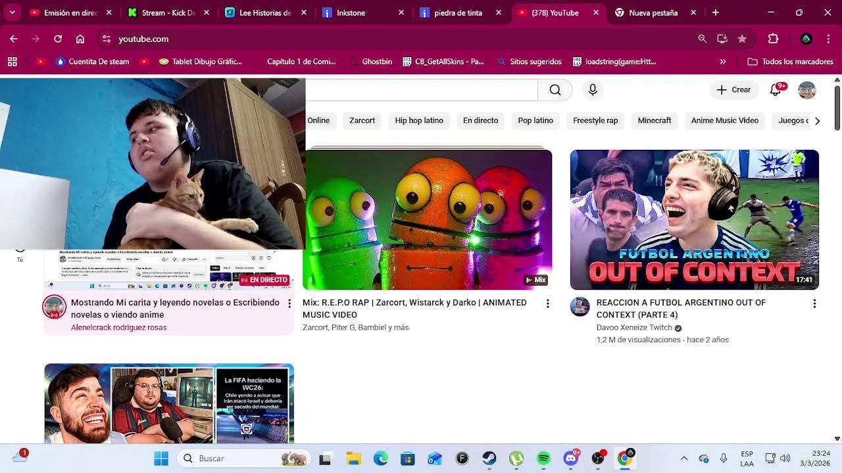The width and height of the screenshot is (842, 473).
Task: Switch to the Lee Historias tab
Action: pyautogui.click(x=265, y=12)
